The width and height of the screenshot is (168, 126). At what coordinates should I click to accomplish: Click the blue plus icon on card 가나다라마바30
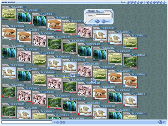tap(3, 57)
